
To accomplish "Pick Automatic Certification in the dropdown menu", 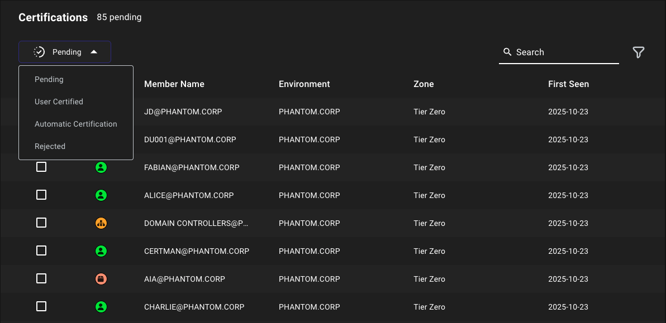I will pos(76,124).
